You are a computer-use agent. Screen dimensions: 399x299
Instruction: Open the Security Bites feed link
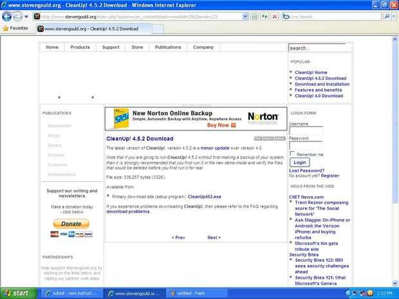tap(304, 255)
